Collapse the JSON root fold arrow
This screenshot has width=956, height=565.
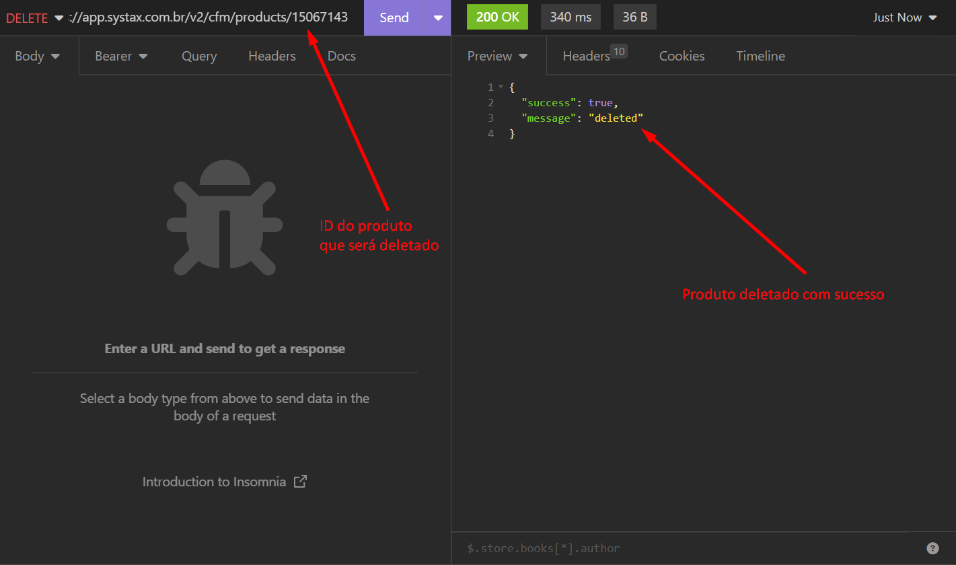click(x=501, y=87)
